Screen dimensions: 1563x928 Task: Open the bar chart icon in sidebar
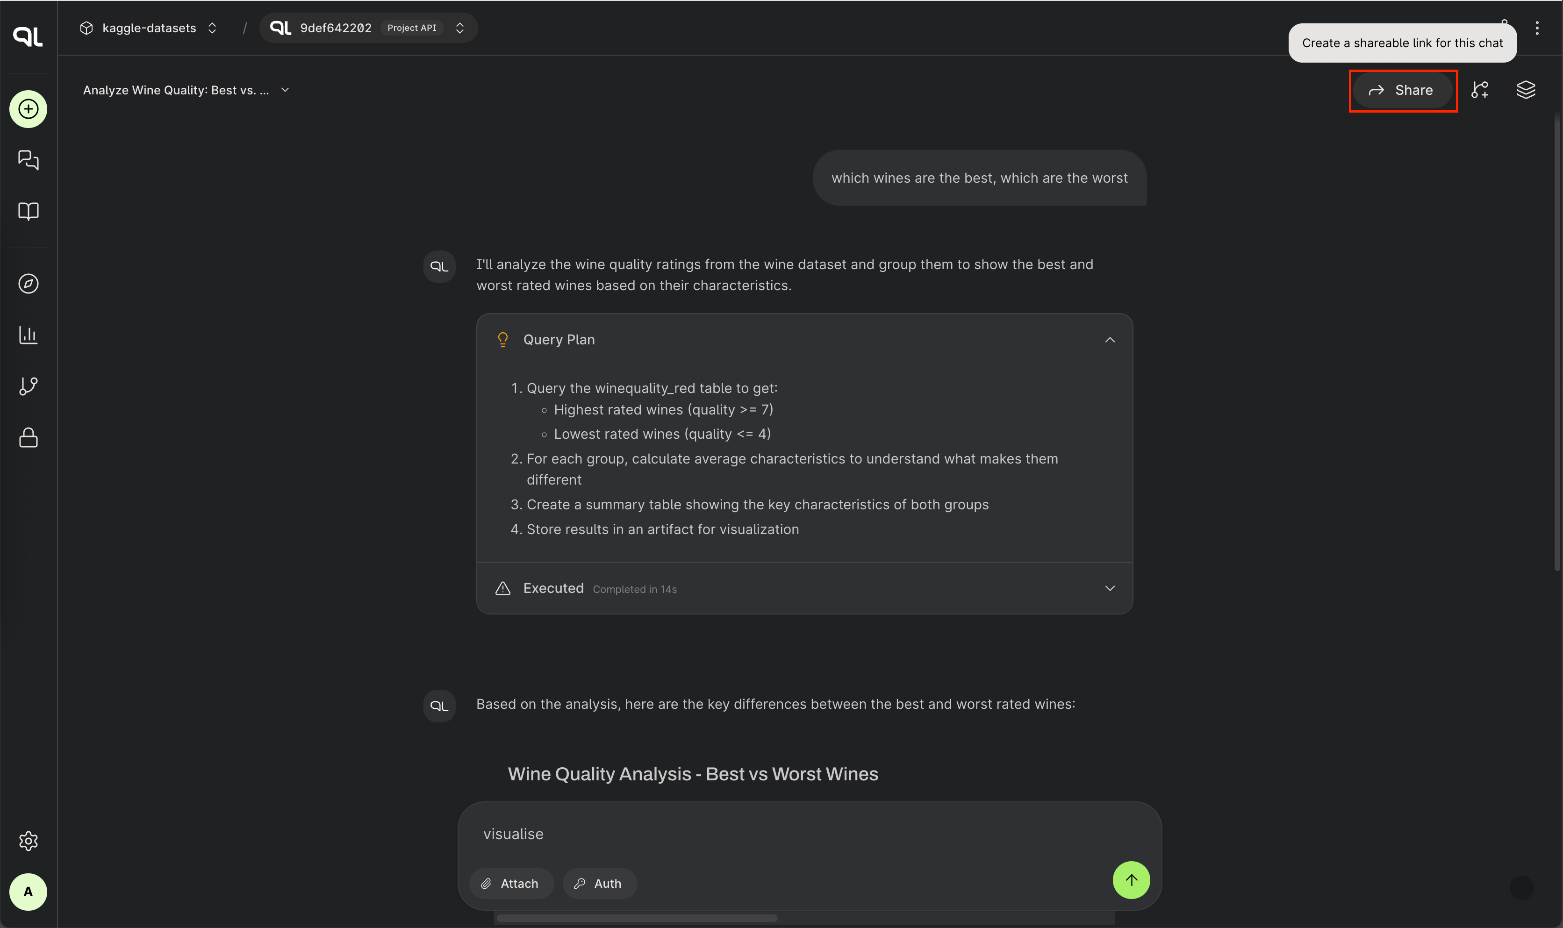tap(28, 335)
